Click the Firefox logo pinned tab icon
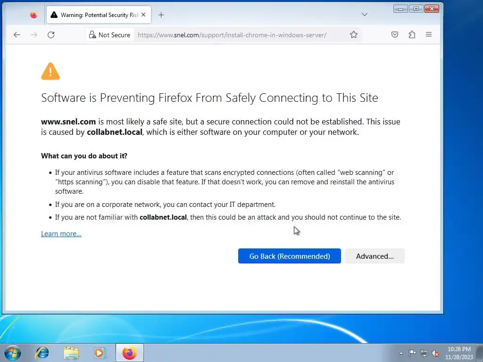 [x=33, y=15]
